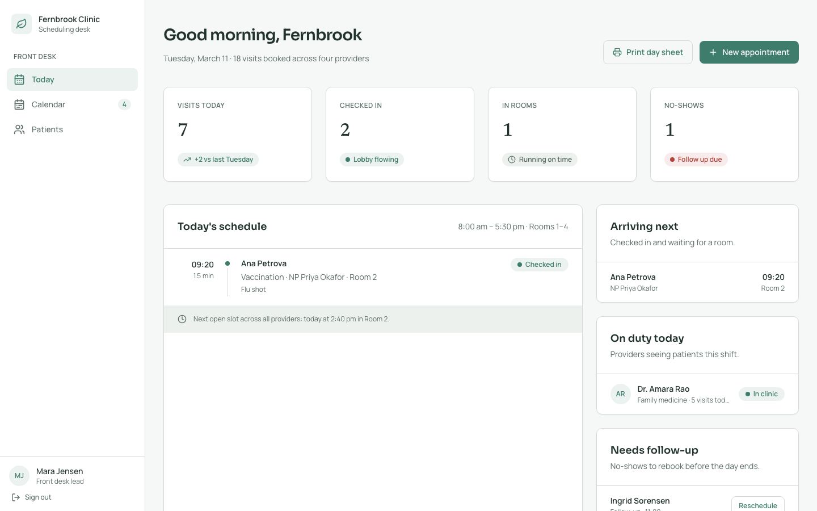Click the Calendar sidebar icon
The width and height of the screenshot is (817, 511).
coord(19,104)
